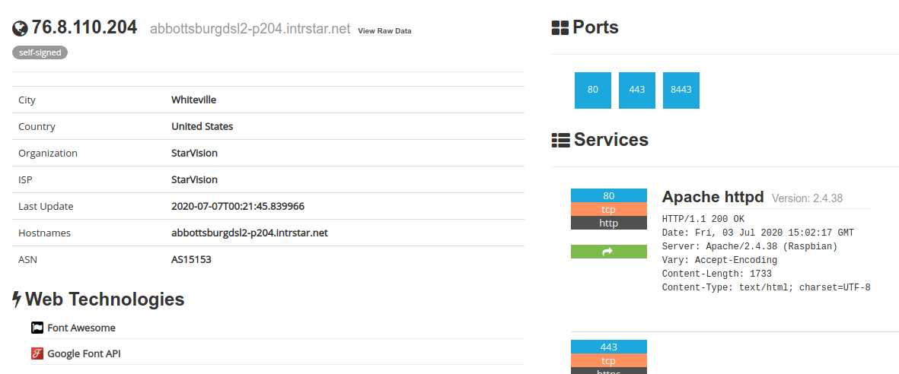Click the AS15153 ASN value

[191, 260]
